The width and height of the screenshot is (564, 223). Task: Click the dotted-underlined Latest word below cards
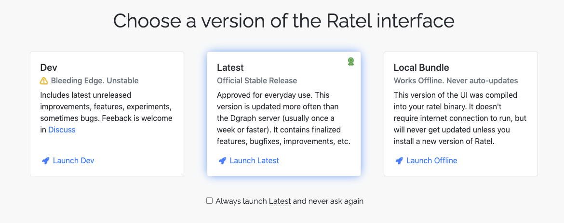click(280, 201)
